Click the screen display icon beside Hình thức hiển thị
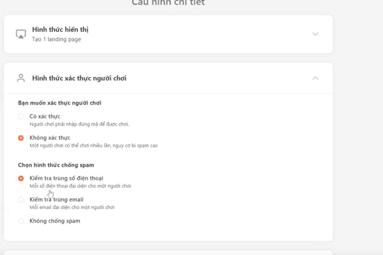Screen dimensions: 383x255 click(x=21, y=34)
